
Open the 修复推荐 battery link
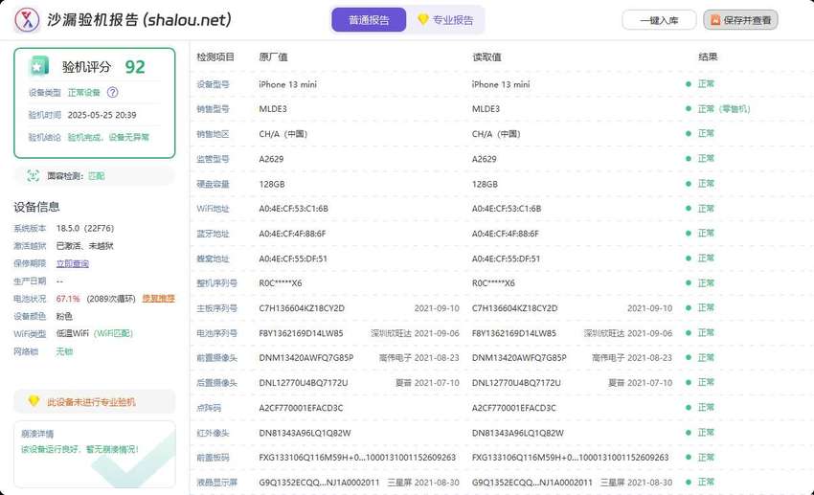pos(158,299)
